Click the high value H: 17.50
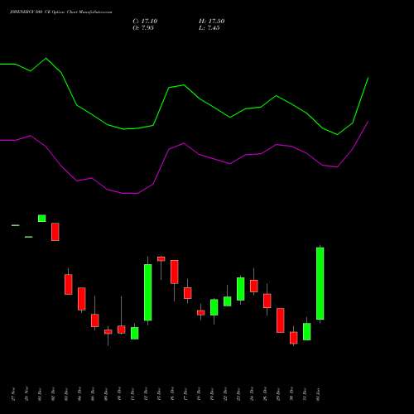This screenshot has width=414, height=414. pyautogui.click(x=211, y=22)
